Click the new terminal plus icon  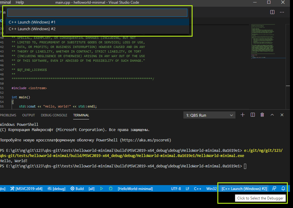pyautogui.click(x=242, y=115)
